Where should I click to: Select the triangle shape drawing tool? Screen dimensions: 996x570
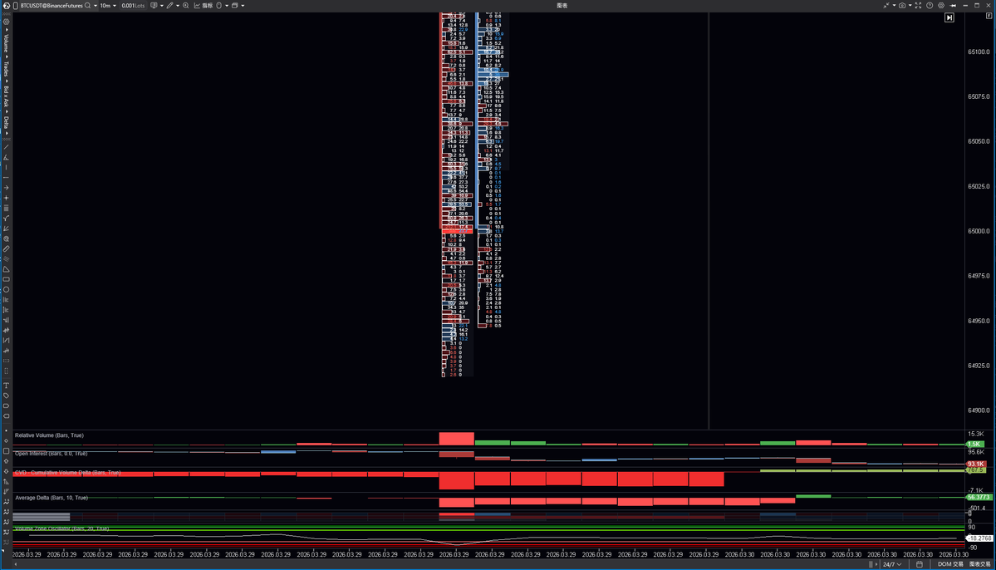click(7, 268)
